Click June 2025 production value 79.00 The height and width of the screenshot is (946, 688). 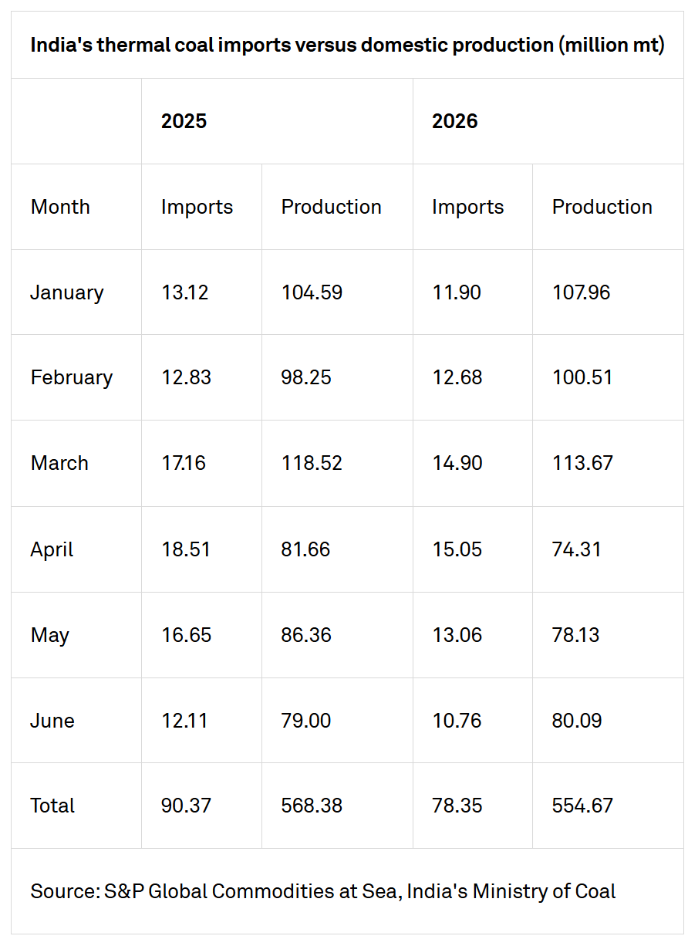(x=306, y=721)
